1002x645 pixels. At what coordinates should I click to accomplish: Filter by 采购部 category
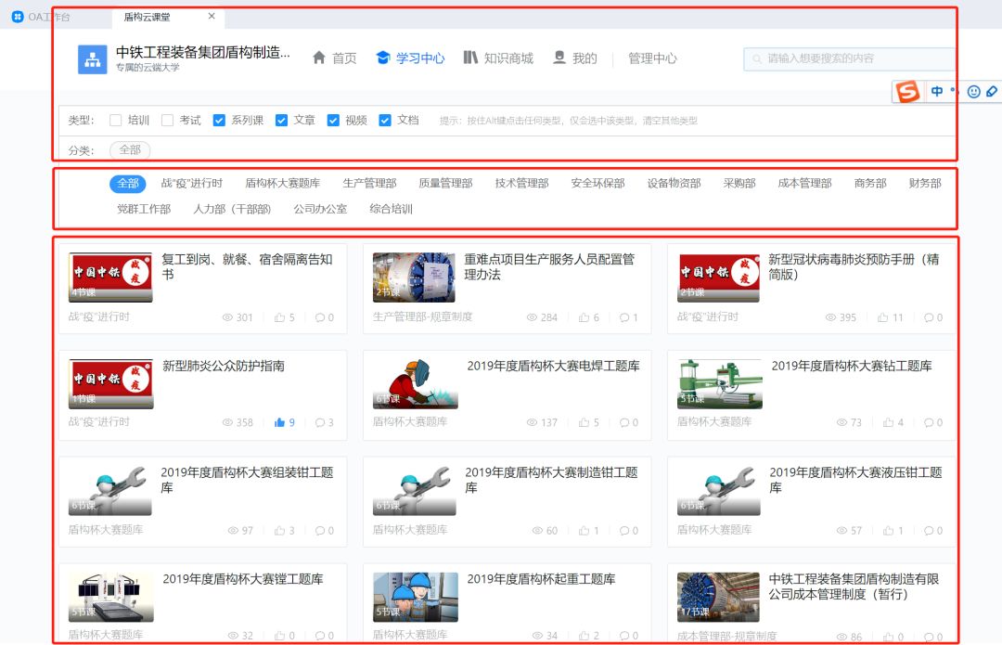coord(739,184)
